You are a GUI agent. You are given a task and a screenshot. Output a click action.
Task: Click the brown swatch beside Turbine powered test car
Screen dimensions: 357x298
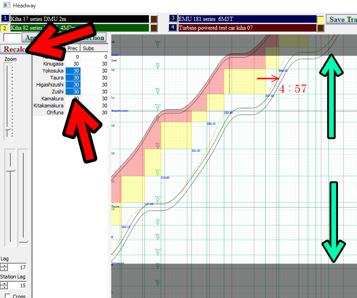click(321, 28)
